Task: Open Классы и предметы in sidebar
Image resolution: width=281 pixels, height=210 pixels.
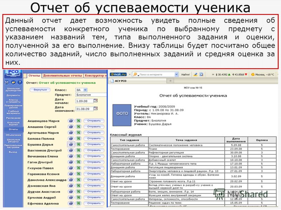Action: pyautogui.click(x=13, y=101)
